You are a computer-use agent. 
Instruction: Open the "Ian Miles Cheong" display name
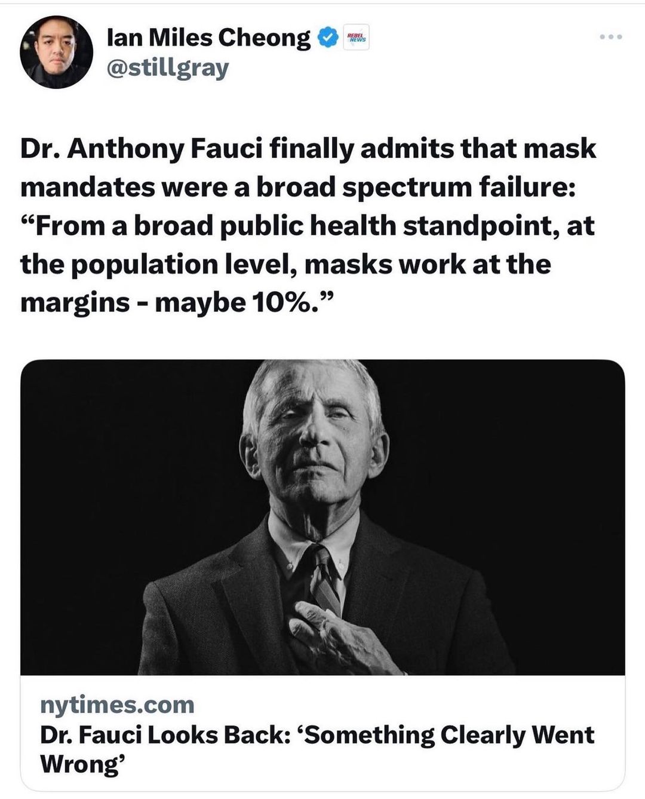(208, 38)
